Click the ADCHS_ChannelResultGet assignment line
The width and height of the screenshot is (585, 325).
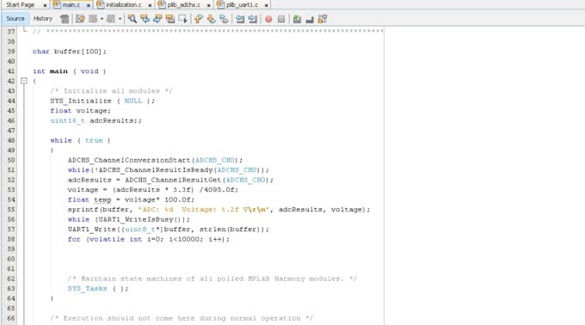click(x=170, y=180)
